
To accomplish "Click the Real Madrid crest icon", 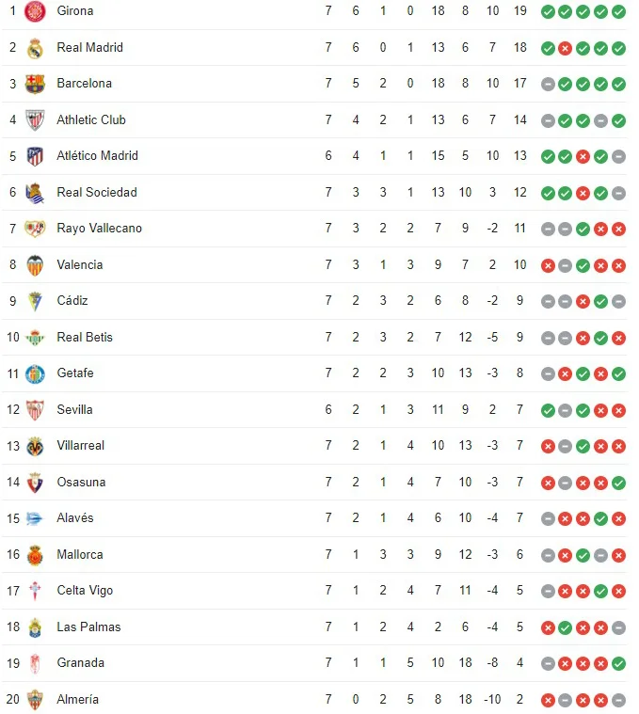I will pyautogui.click(x=35, y=48).
